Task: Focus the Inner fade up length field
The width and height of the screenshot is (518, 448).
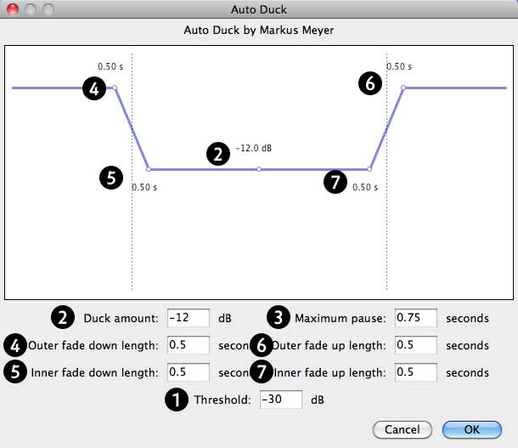Action: pyautogui.click(x=416, y=372)
